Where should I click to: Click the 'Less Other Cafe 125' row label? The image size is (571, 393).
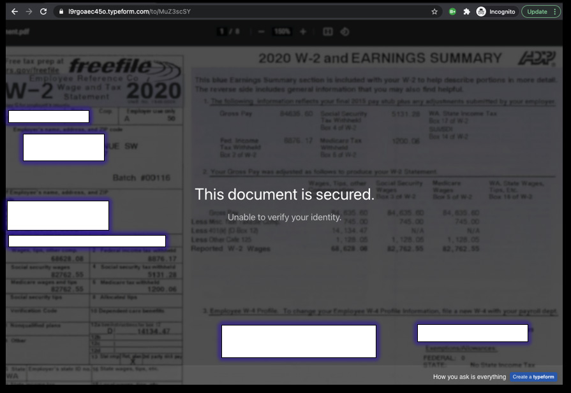(x=221, y=239)
